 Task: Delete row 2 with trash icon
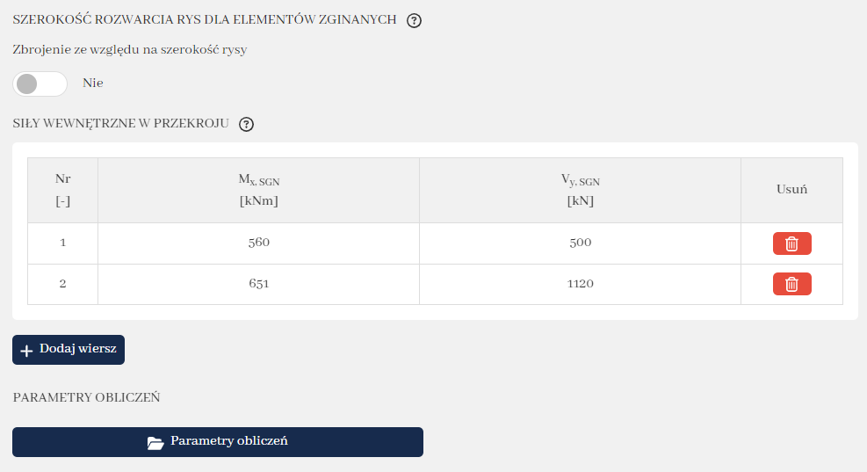coord(791,284)
